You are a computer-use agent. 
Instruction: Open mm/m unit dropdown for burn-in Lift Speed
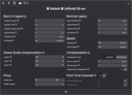[x=60, y=41]
